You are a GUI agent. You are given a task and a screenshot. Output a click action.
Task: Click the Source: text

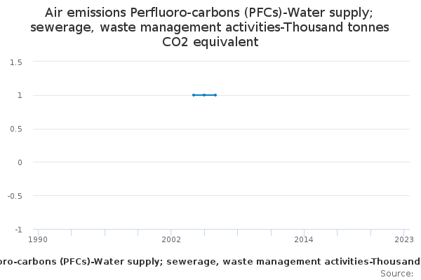[396, 273]
